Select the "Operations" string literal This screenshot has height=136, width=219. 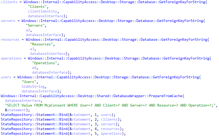click(44, 63)
